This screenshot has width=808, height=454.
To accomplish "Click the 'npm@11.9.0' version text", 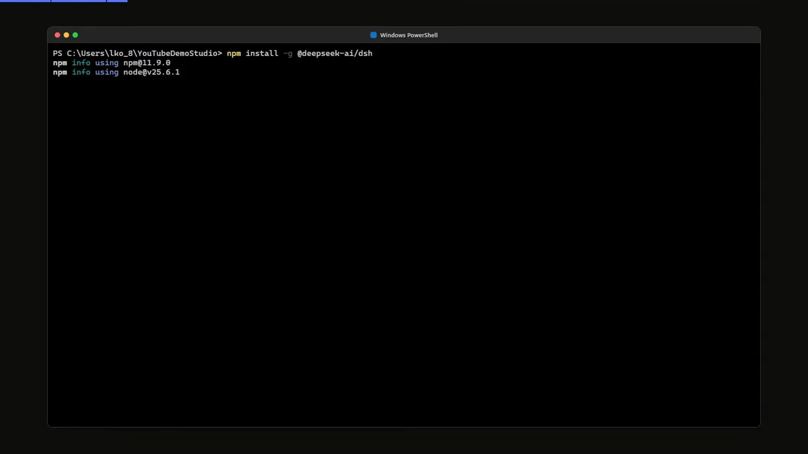I will [x=146, y=63].
